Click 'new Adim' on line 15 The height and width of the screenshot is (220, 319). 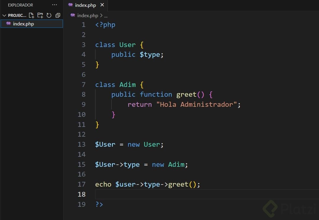click(168, 164)
